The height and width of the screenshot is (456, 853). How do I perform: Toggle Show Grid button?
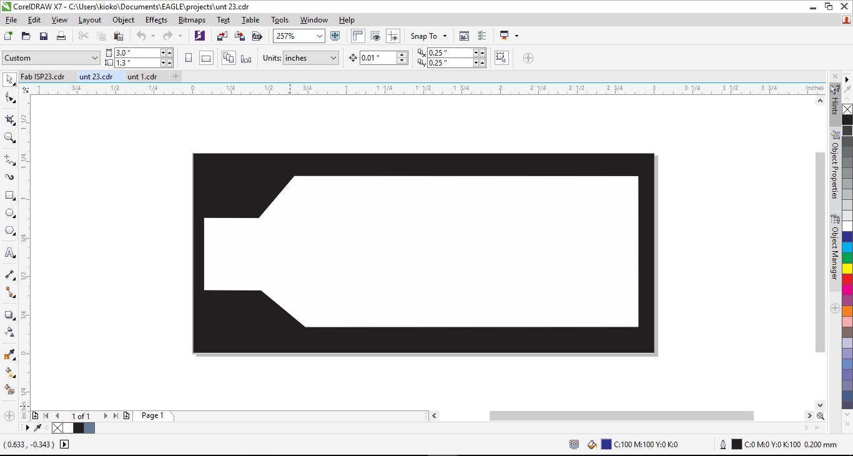pyautogui.click(x=375, y=36)
